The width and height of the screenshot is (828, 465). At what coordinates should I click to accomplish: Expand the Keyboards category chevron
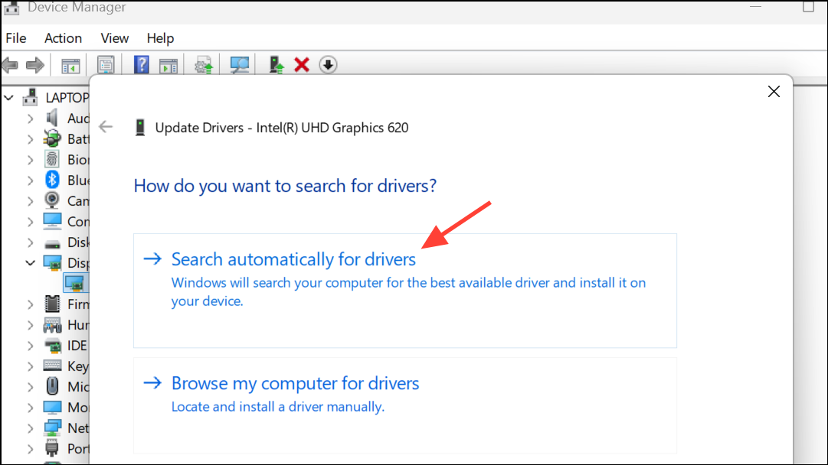pyautogui.click(x=30, y=366)
